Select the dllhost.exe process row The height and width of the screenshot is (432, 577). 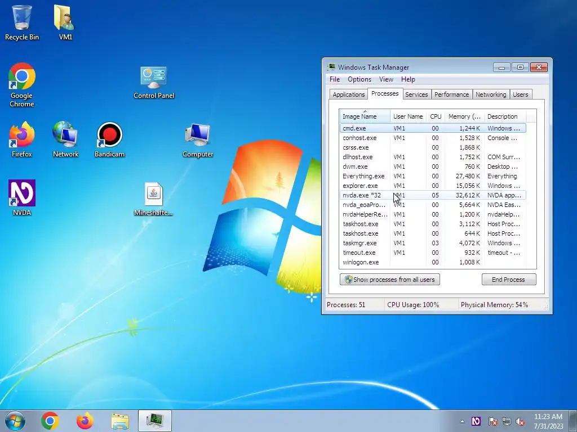point(433,157)
